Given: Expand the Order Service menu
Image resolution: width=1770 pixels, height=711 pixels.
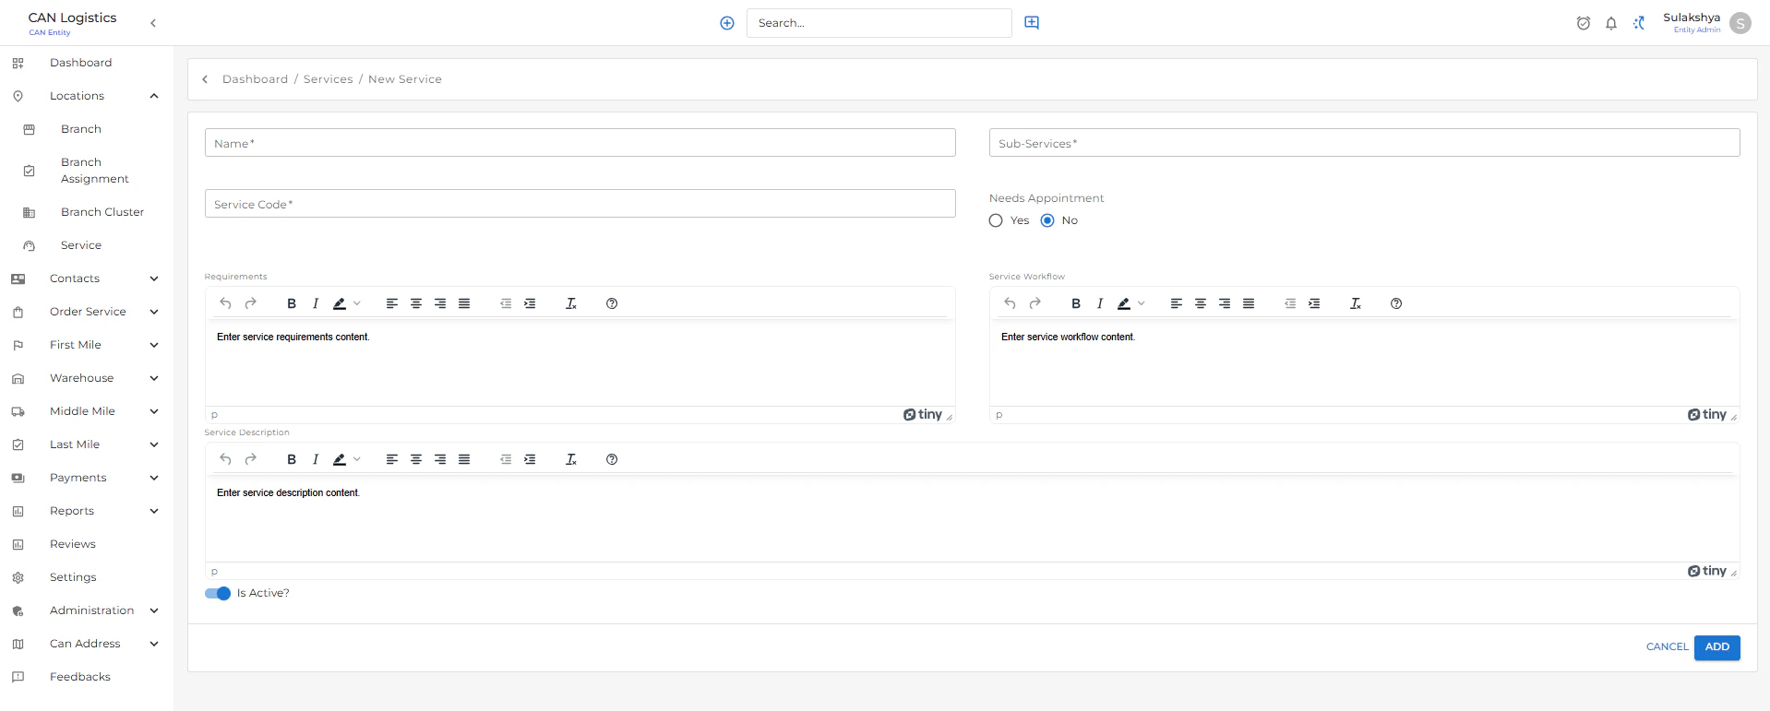Looking at the screenshot, I should pos(154,312).
